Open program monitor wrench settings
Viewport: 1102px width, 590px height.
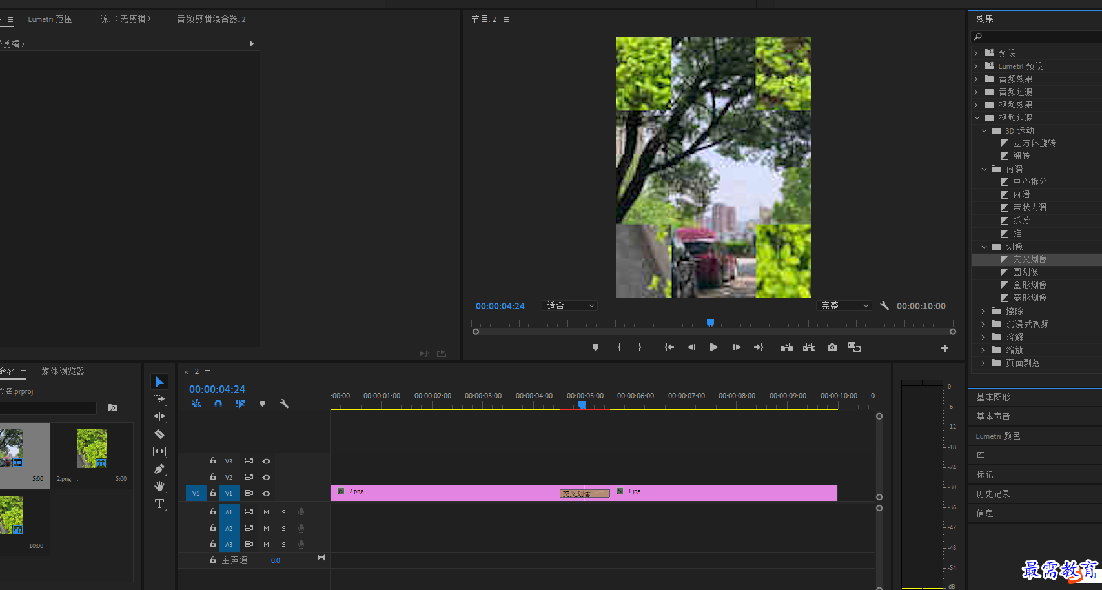pyautogui.click(x=884, y=306)
